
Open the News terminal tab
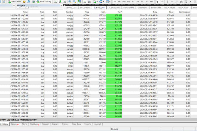[x=15, y=124]
